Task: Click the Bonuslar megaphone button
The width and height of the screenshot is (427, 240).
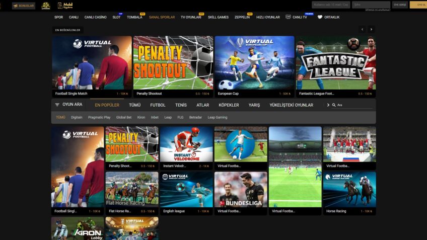Action: [23, 6]
